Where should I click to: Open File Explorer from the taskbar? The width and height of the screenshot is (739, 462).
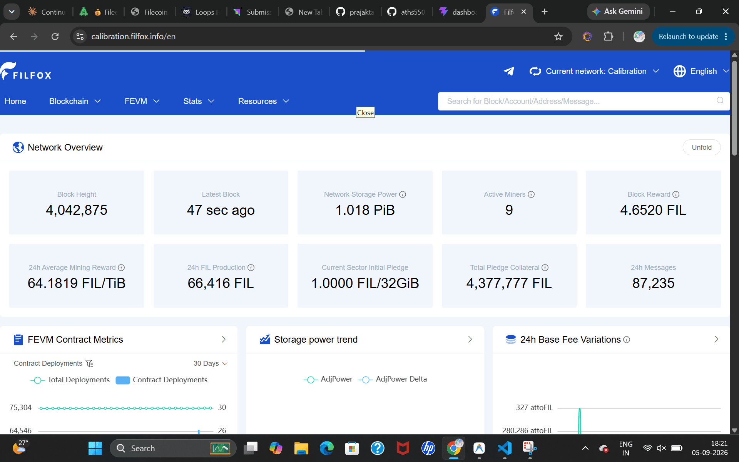(x=301, y=448)
